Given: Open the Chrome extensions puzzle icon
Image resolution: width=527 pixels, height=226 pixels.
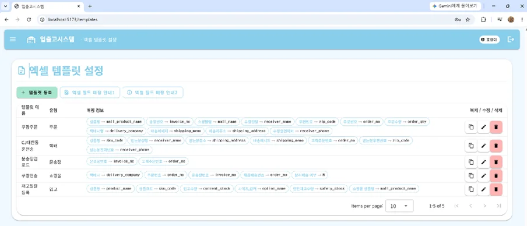Looking at the screenshot, I should point(483,19).
